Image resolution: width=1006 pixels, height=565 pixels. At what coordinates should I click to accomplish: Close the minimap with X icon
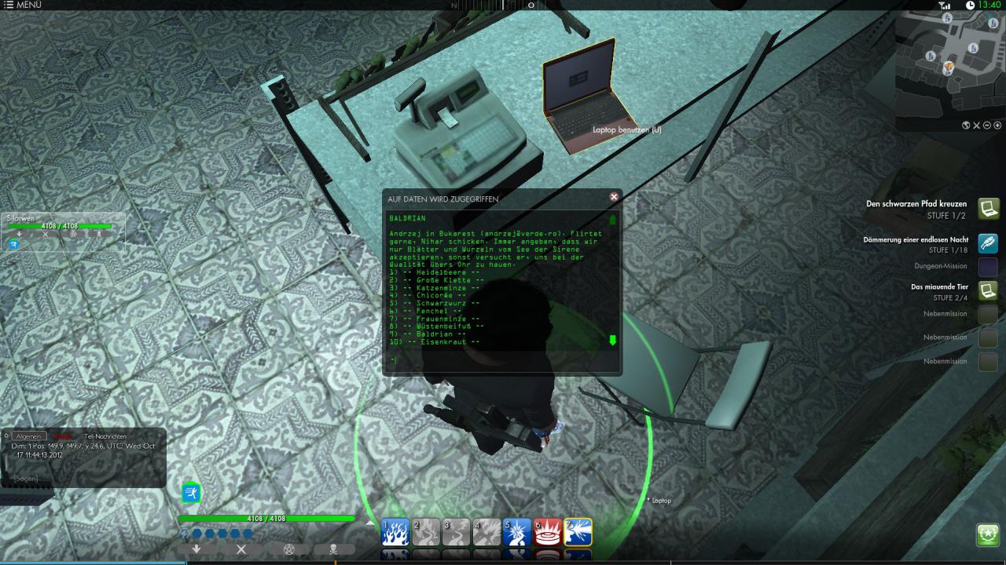[977, 125]
